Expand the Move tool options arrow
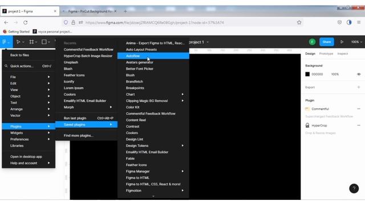This screenshot has width=365, height=205. pyautogui.click(x=23, y=42)
